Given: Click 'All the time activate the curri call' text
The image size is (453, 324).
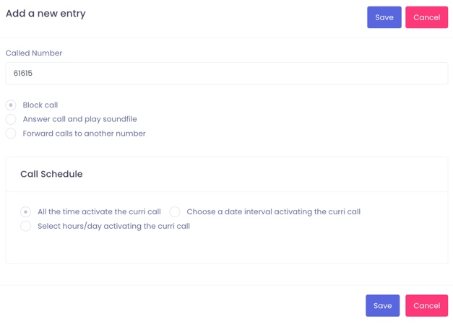Looking at the screenshot, I should [99, 212].
